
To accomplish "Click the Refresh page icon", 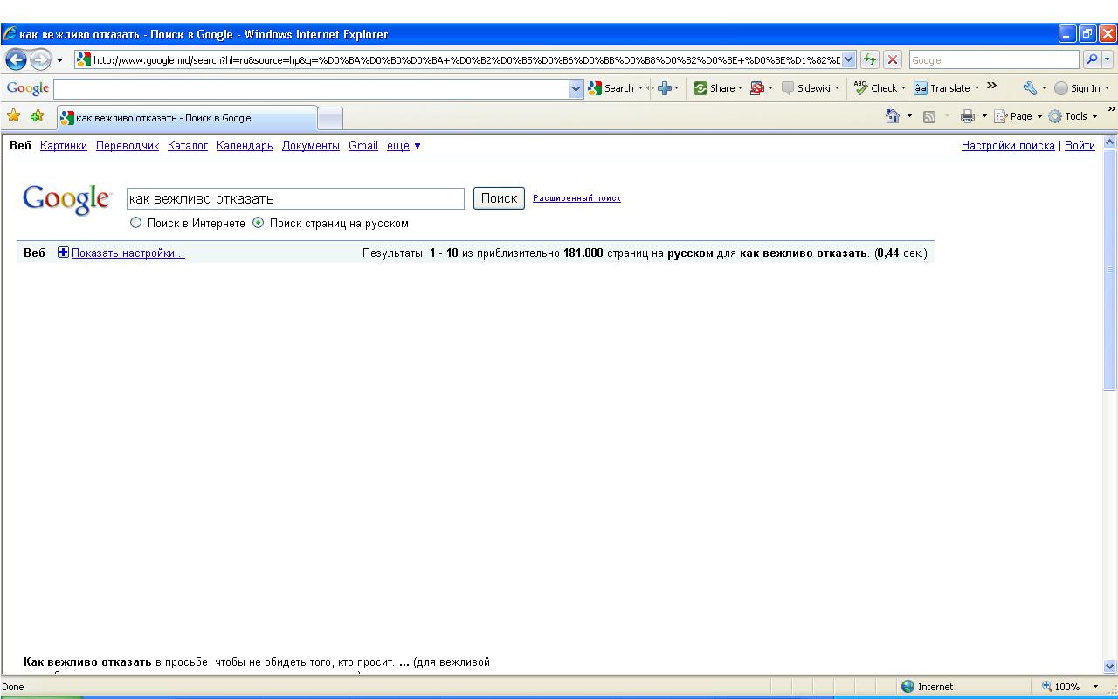I will pyautogui.click(x=870, y=59).
